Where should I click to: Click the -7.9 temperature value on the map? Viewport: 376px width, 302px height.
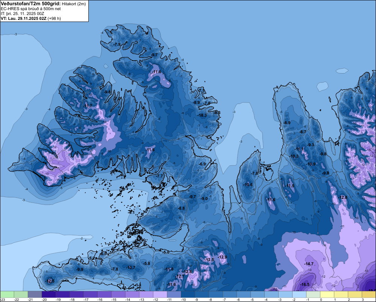click(117, 45)
